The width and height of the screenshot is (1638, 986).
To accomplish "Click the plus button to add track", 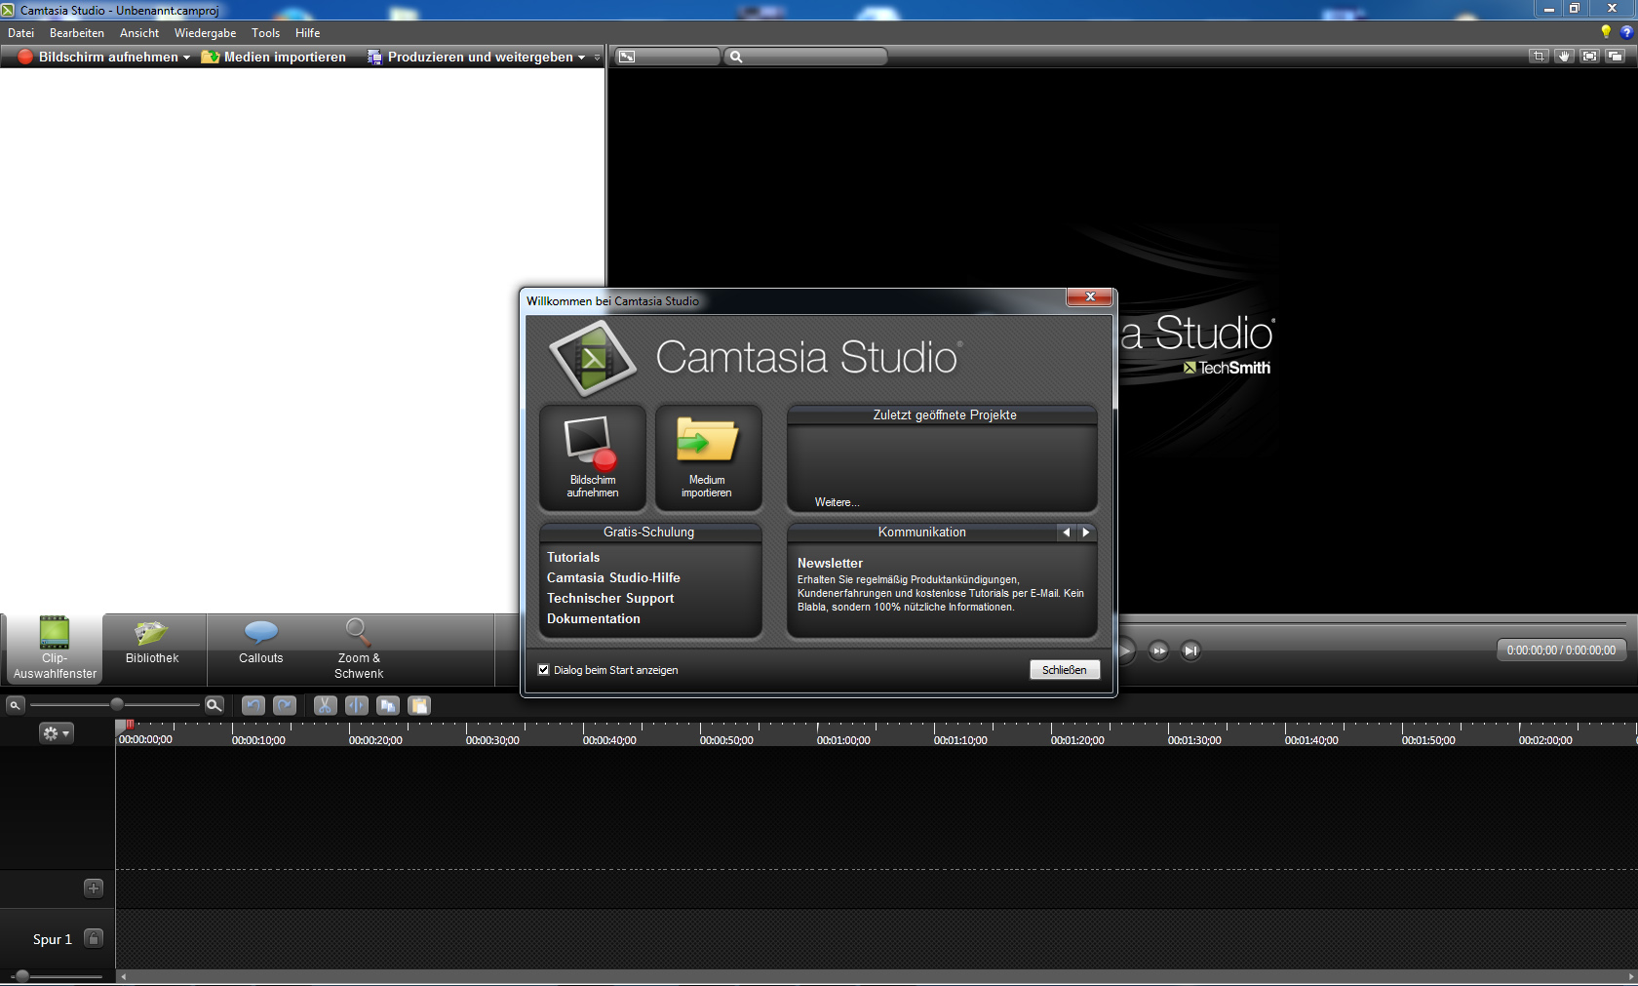I will (x=94, y=888).
